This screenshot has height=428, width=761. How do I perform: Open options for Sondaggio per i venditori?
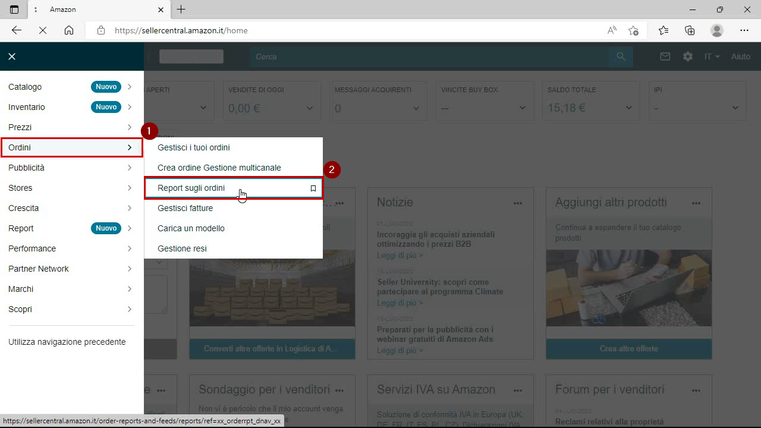click(x=339, y=391)
